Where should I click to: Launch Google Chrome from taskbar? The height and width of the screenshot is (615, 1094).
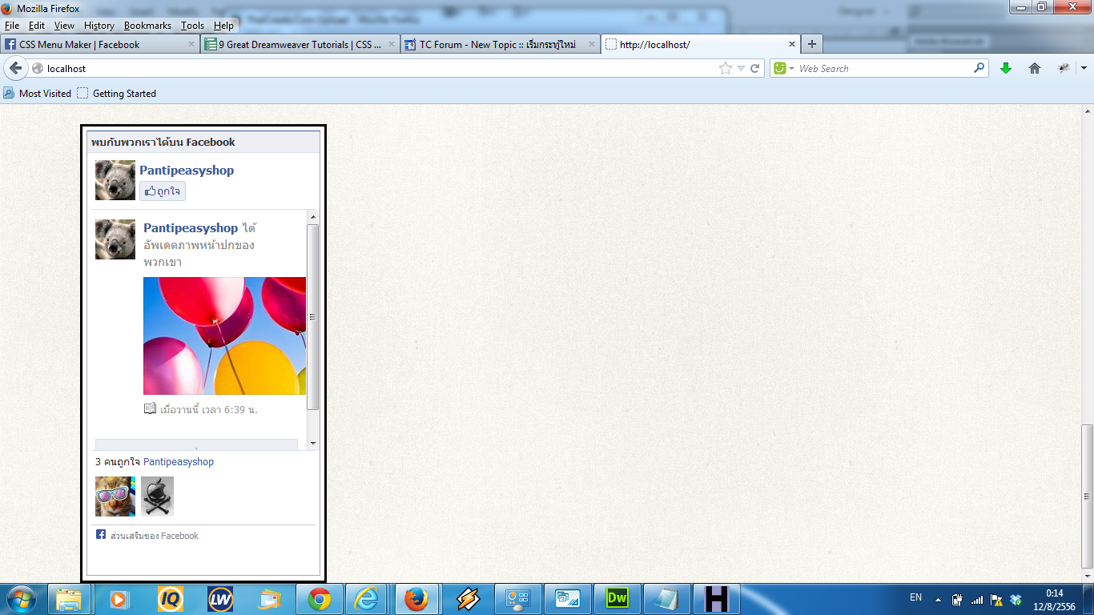319,599
